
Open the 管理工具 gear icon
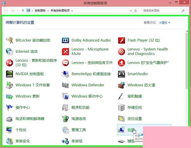[65, 130]
